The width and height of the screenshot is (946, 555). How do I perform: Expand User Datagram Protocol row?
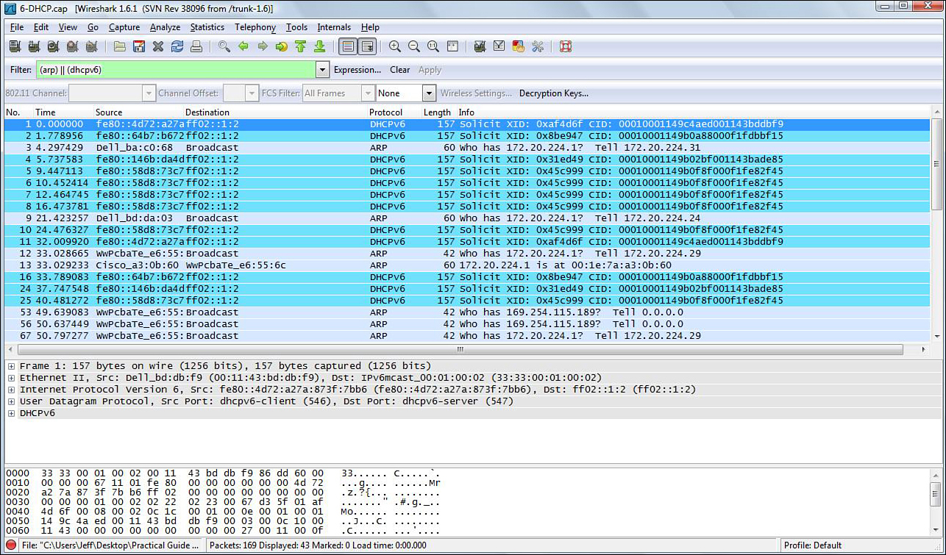[x=11, y=401]
